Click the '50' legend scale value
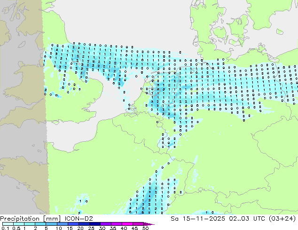Image resolution: width=298 pixels, height=230 pixels. (x=145, y=228)
